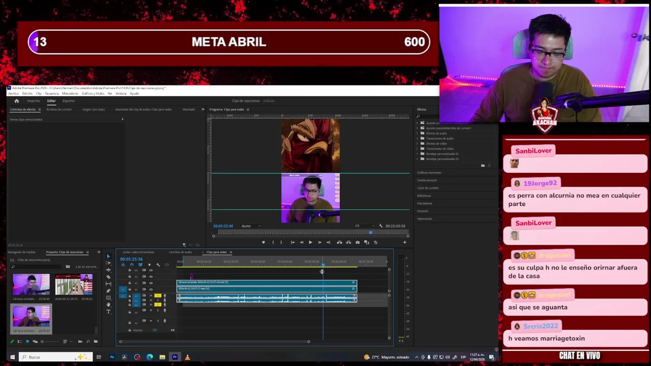
Task: Click the Home icon in workspace bar
Action: coord(16,101)
